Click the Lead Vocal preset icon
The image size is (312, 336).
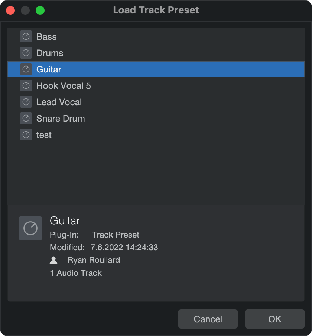[x=26, y=102]
